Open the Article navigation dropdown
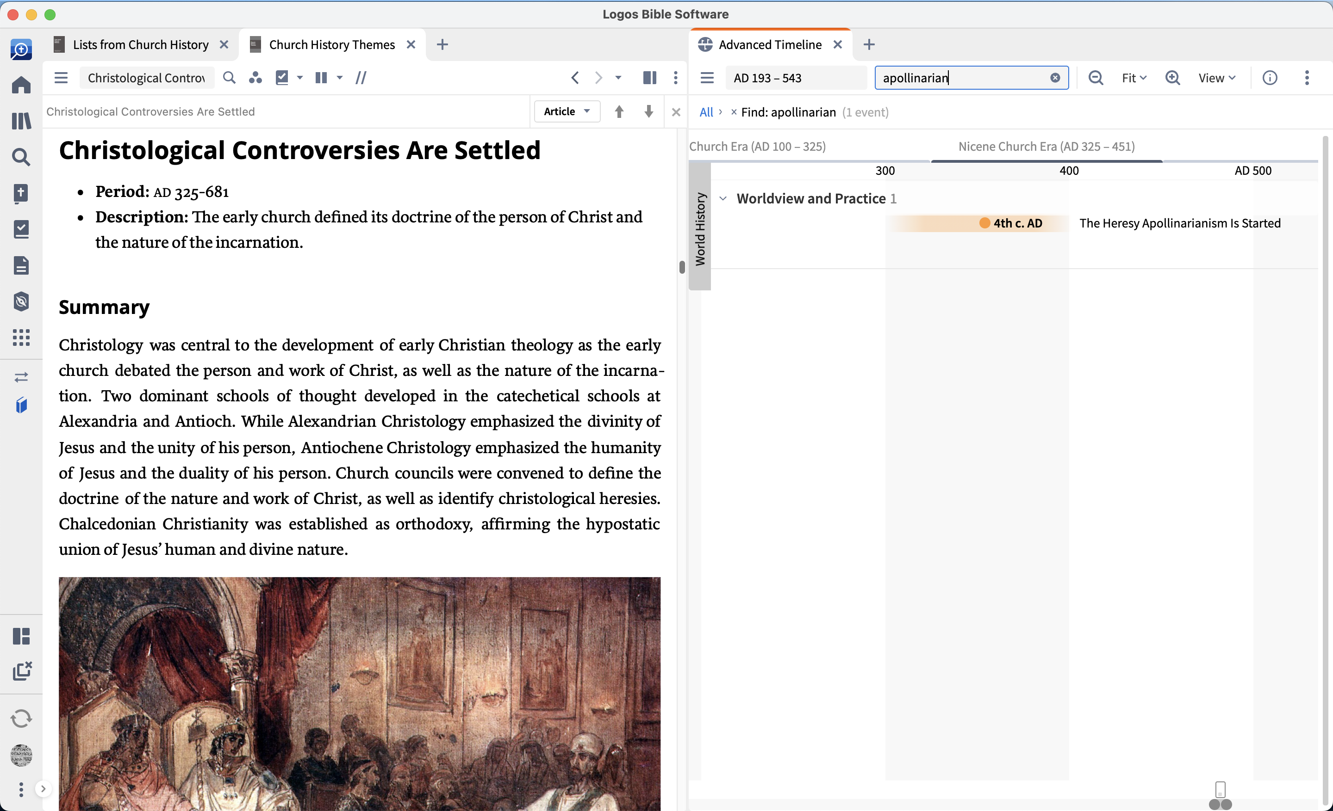The width and height of the screenshot is (1333, 811). coord(567,111)
